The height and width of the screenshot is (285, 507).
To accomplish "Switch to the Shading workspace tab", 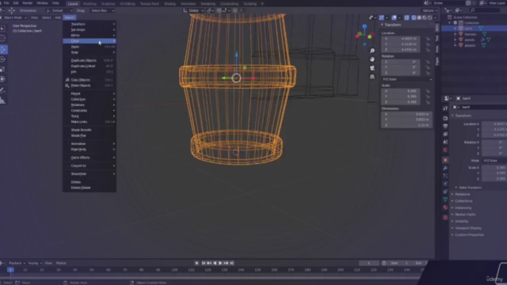I will (170, 4).
